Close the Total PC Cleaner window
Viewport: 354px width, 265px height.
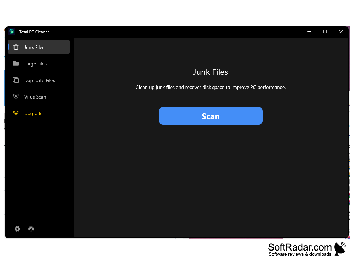point(341,32)
